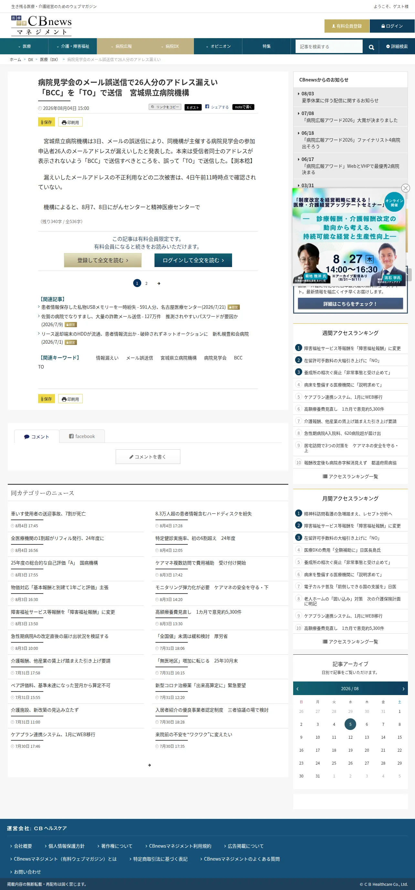The width and height of the screenshot is (415, 890).
Task: Open the seminar banner image
Action: (x=349, y=236)
